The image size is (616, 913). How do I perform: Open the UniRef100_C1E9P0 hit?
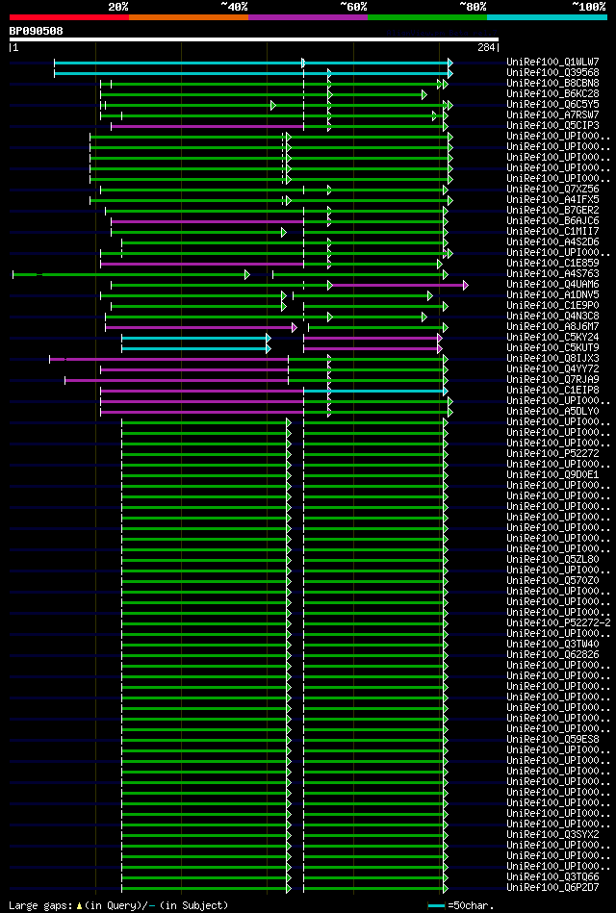tap(552, 306)
